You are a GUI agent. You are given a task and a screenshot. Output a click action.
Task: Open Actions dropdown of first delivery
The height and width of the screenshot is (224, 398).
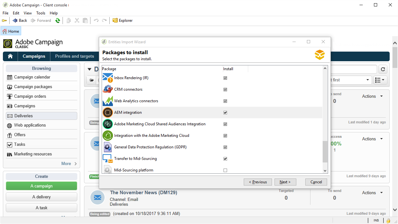(x=372, y=96)
